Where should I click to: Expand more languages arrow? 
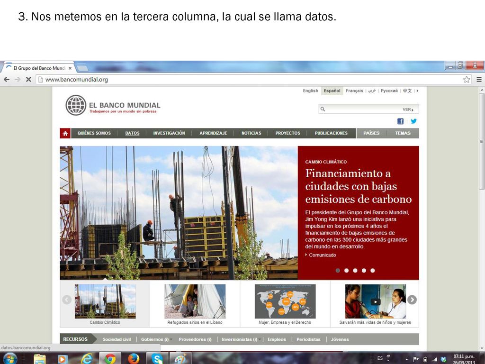[417, 91]
